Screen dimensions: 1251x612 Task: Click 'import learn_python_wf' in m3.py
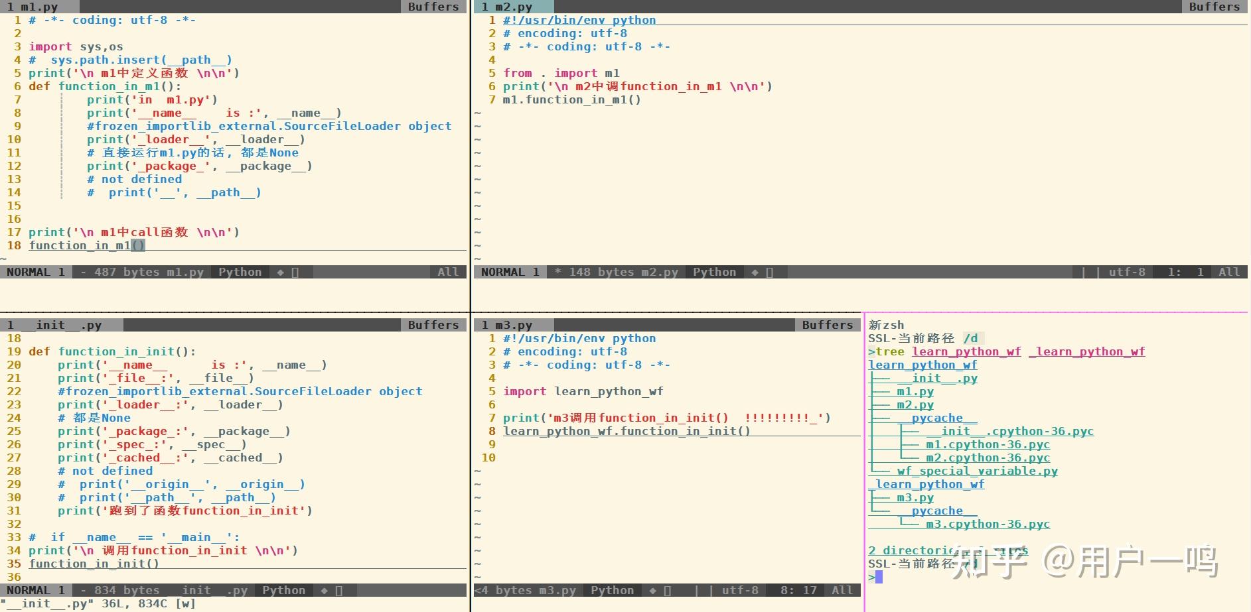click(583, 391)
